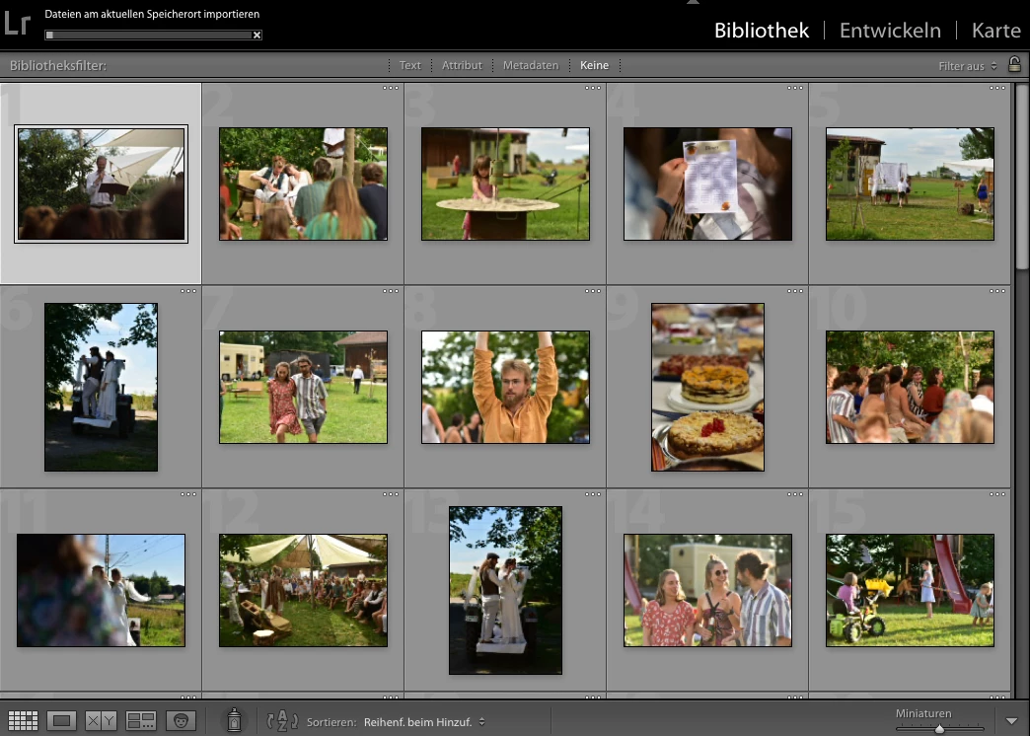
Task: Open options dots on cell 15
Action: [x=997, y=494]
